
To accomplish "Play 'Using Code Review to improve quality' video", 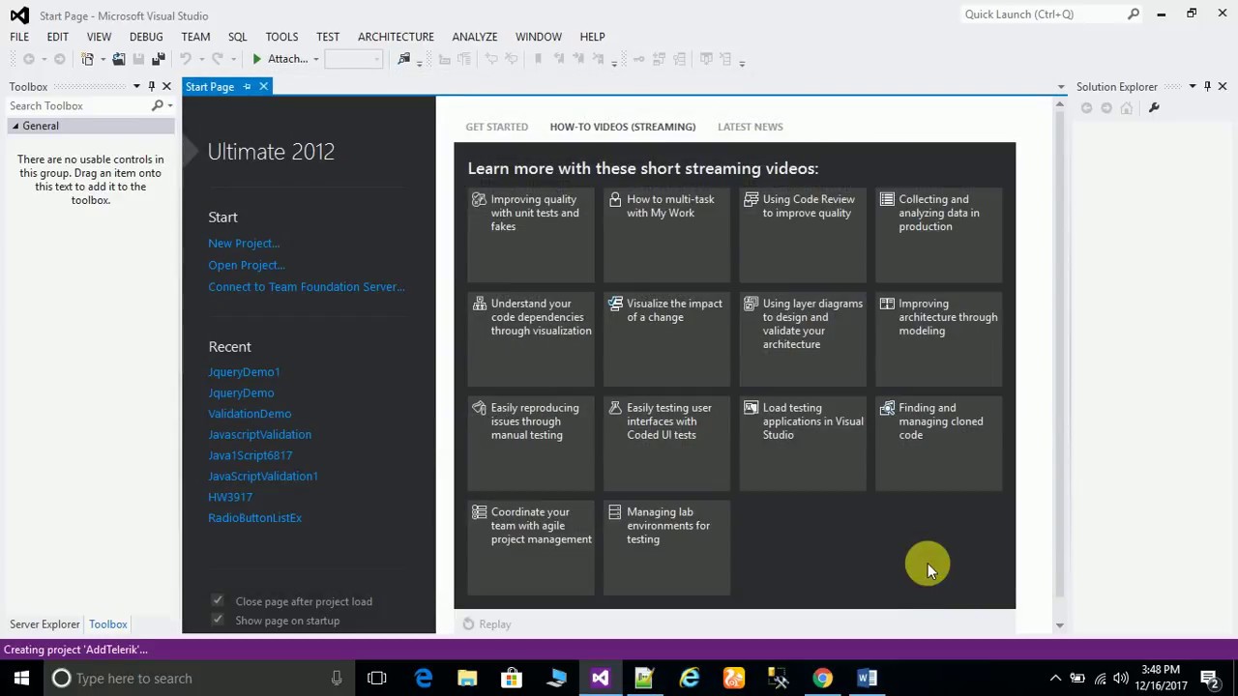I will point(803,233).
